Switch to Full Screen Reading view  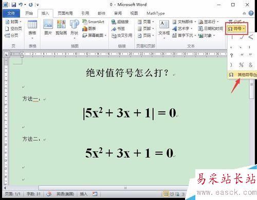[172, 194]
